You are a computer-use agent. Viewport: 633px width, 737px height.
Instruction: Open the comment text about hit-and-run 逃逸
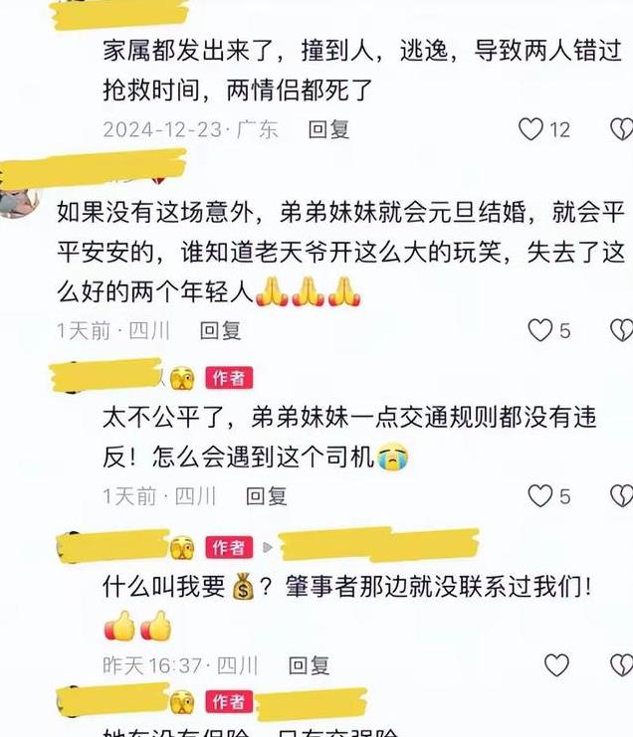tap(362, 71)
